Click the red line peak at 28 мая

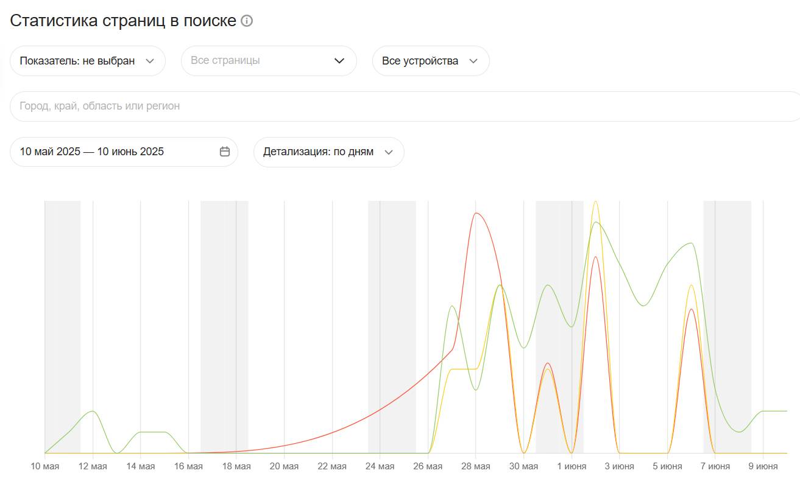click(x=476, y=213)
